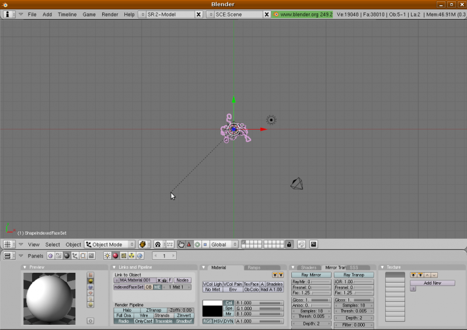Click the Shading (F5) context icon

point(67,256)
